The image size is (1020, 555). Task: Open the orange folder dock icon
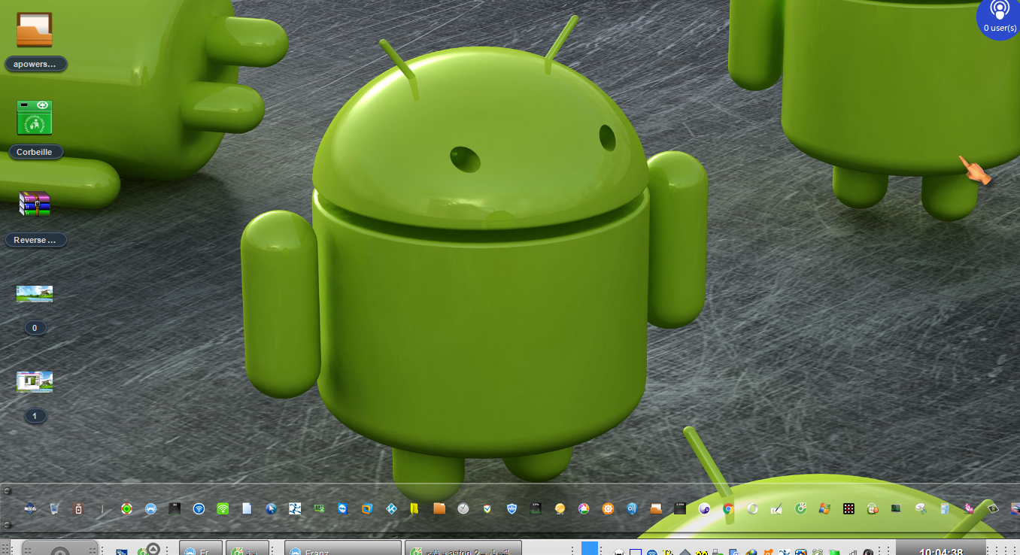[439, 508]
